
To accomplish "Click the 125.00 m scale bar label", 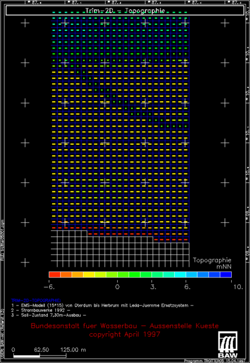I will coord(73,350).
